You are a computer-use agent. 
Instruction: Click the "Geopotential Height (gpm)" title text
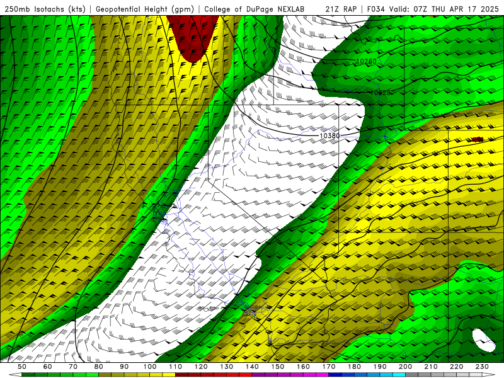[x=145, y=9]
